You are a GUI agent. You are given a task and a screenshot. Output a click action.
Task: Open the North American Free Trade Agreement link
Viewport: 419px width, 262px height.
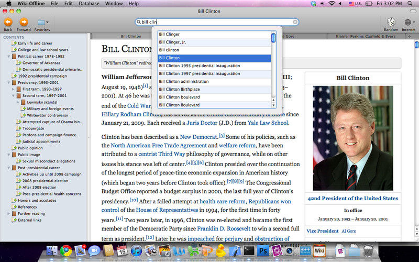pyautogui.click(x=159, y=146)
